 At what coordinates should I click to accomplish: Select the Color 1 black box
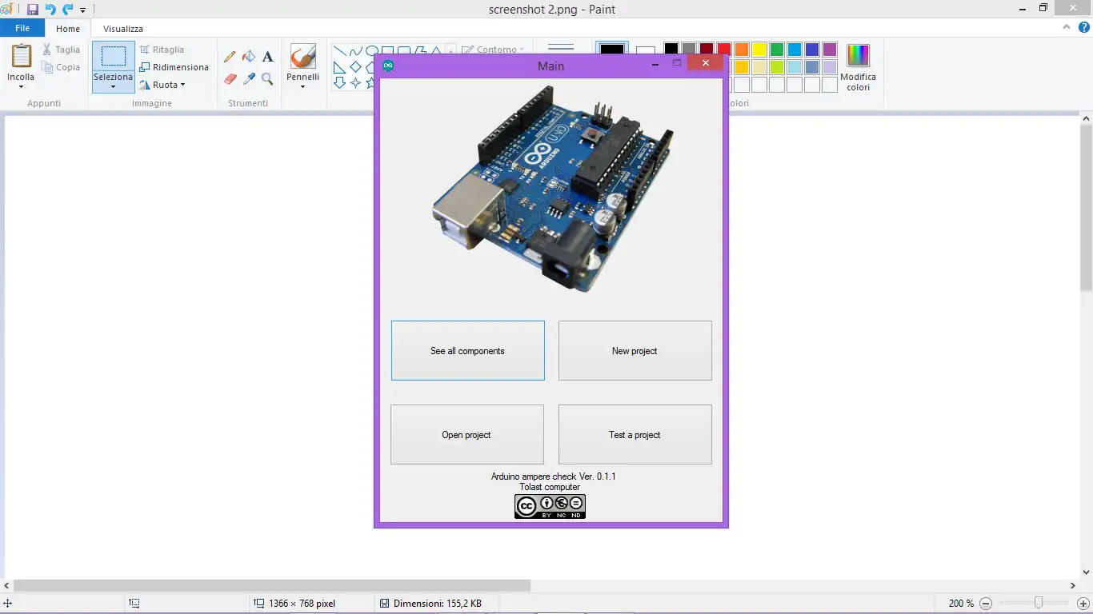pyautogui.click(x=612, y=50)
